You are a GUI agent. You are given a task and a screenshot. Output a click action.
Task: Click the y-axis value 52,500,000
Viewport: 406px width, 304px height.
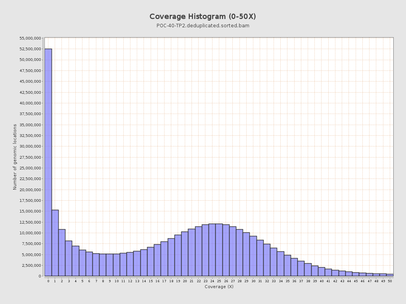(x=30, y=49)
